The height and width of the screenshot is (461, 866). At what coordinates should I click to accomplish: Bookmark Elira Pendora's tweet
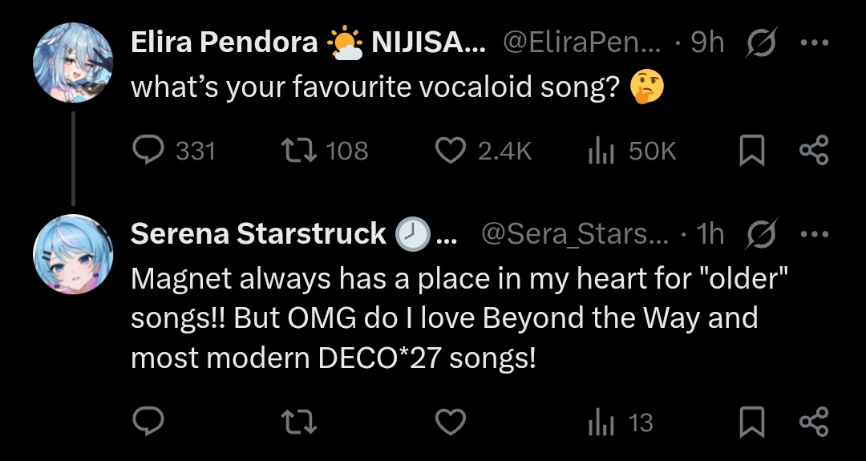pyautogui.click(x=751, y=151)
